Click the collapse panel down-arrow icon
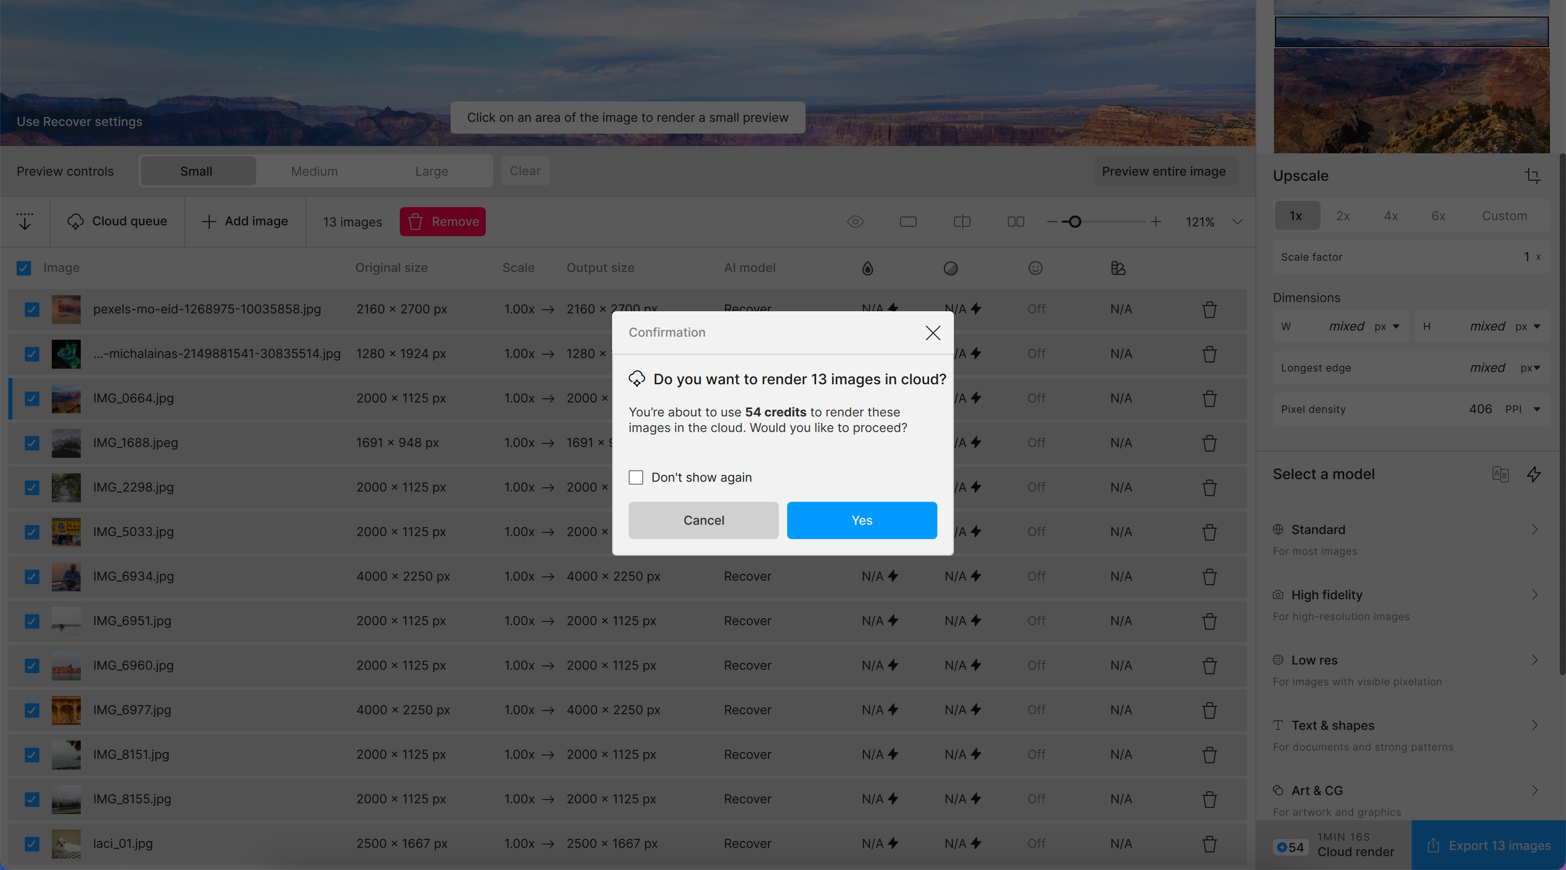The height and width of the screenshot is (870, 1566). pyautogui.click(x=25, y=221)
